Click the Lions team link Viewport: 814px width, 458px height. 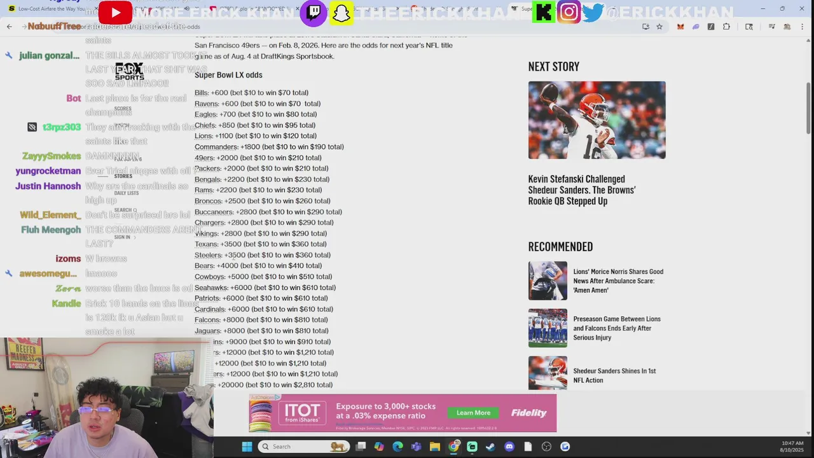click(203, 136)
